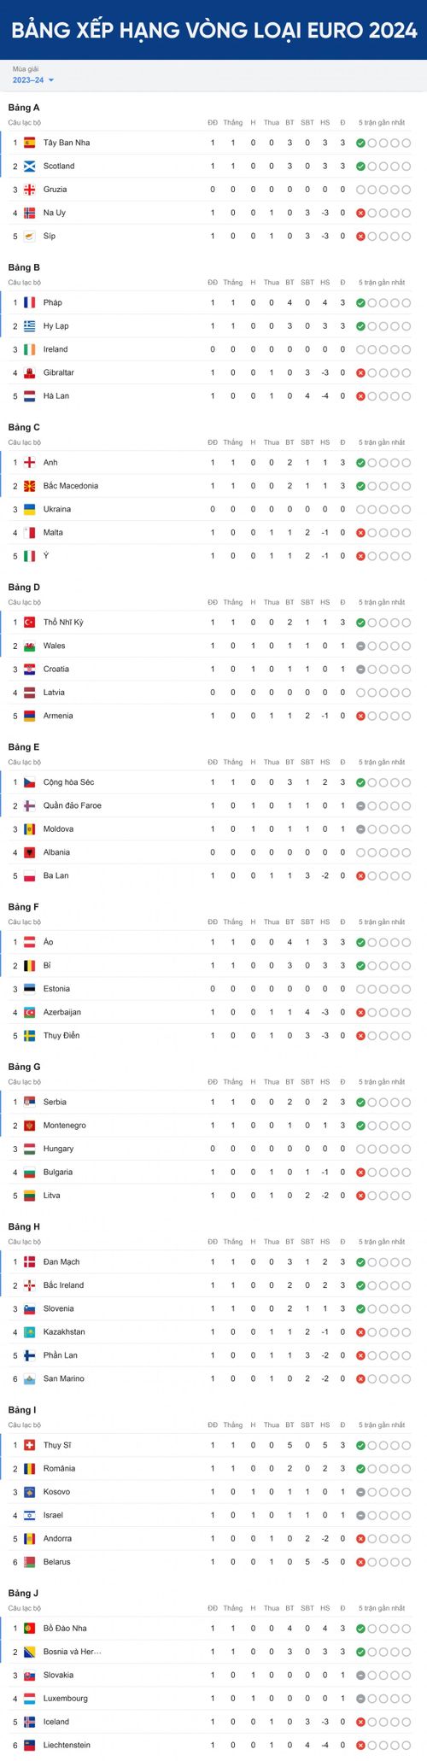Click the Portugal flag beside Bồ Đào Nha
The image size is (427, 1761).
pyautogui.click(x=29, y=1629)
